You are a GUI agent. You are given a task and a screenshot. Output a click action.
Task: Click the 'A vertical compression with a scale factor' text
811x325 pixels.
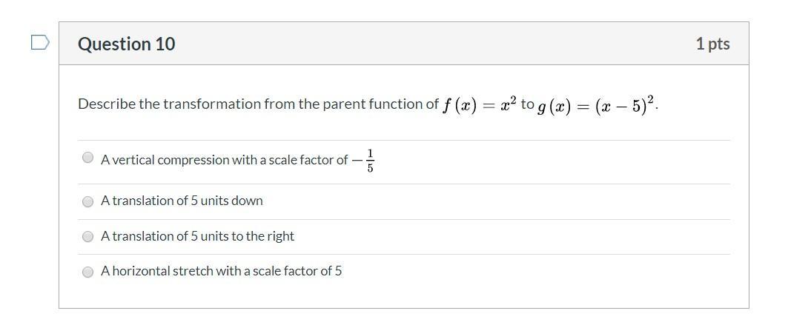[x=224, y=160]
